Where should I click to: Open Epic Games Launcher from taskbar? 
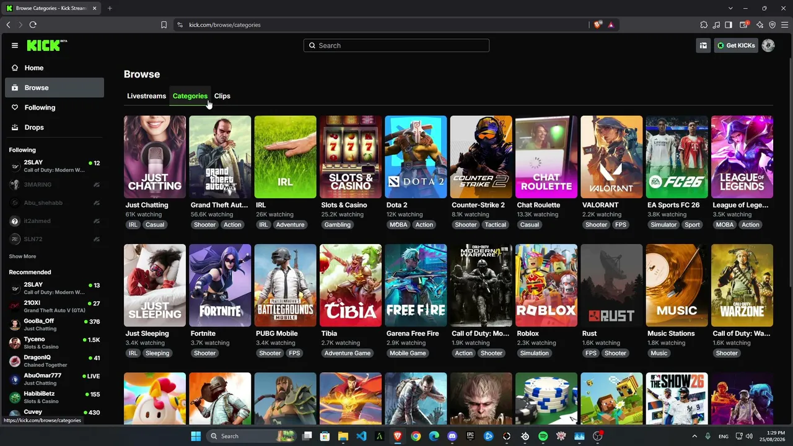click(470, 436)
